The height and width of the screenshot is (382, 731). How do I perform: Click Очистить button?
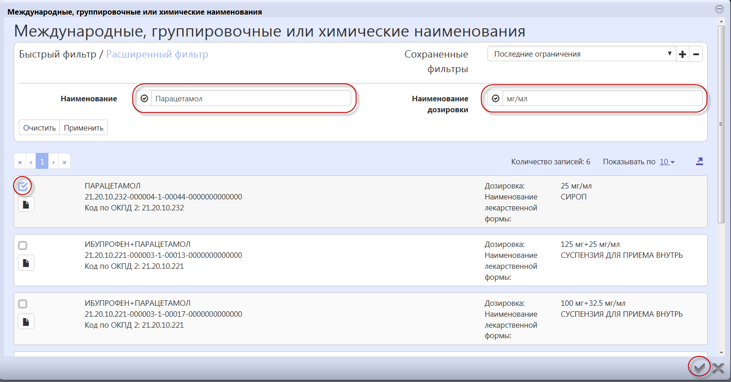tap(39, 128)
